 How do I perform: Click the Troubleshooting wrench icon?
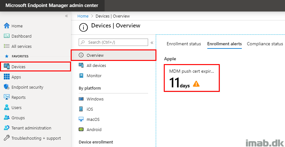(6, 138)
